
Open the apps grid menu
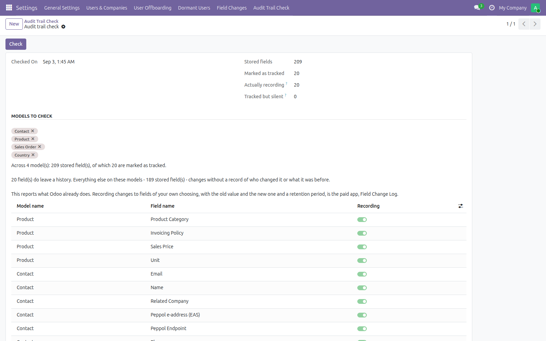coord(9,8)
